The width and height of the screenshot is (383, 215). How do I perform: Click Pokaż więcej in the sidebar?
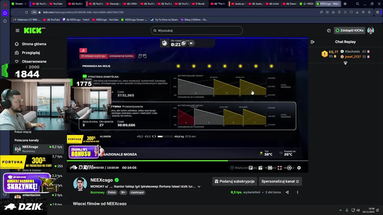23,132
